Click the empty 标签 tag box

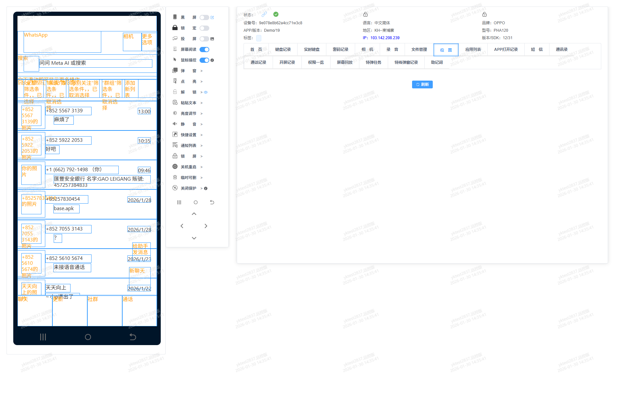(259, 38)
